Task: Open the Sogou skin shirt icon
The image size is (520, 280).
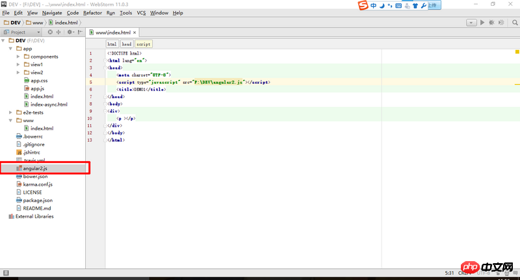Action: (x=415, y=6)
